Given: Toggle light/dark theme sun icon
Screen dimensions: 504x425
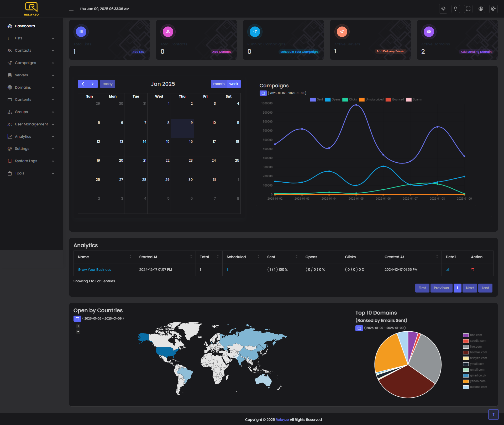Looking at the screenshot, I should tap(443, 9).
